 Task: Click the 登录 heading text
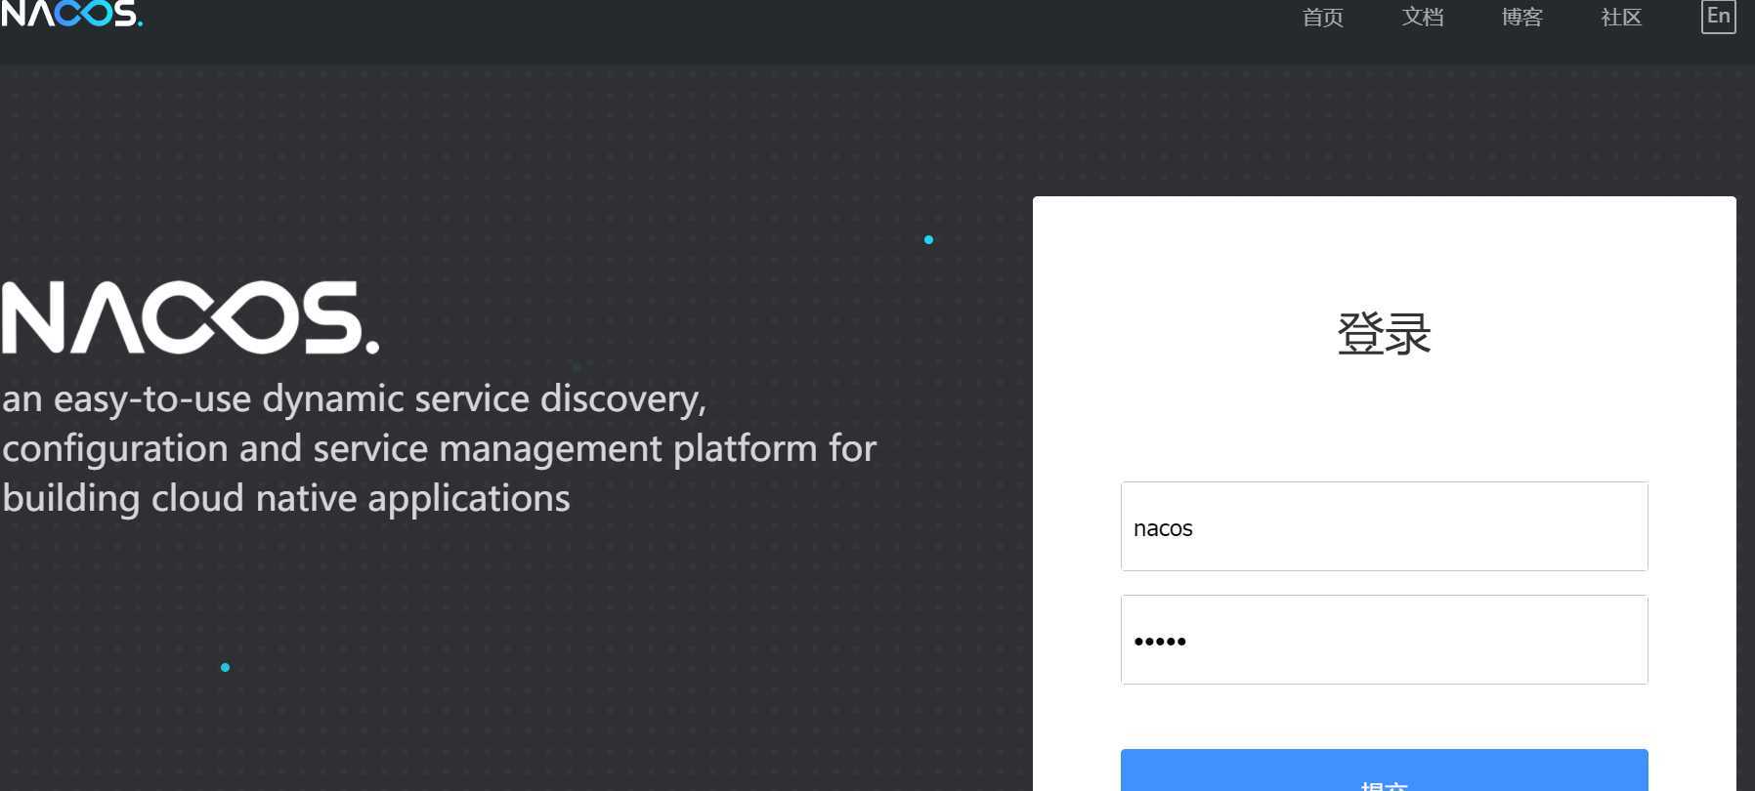1384,334
